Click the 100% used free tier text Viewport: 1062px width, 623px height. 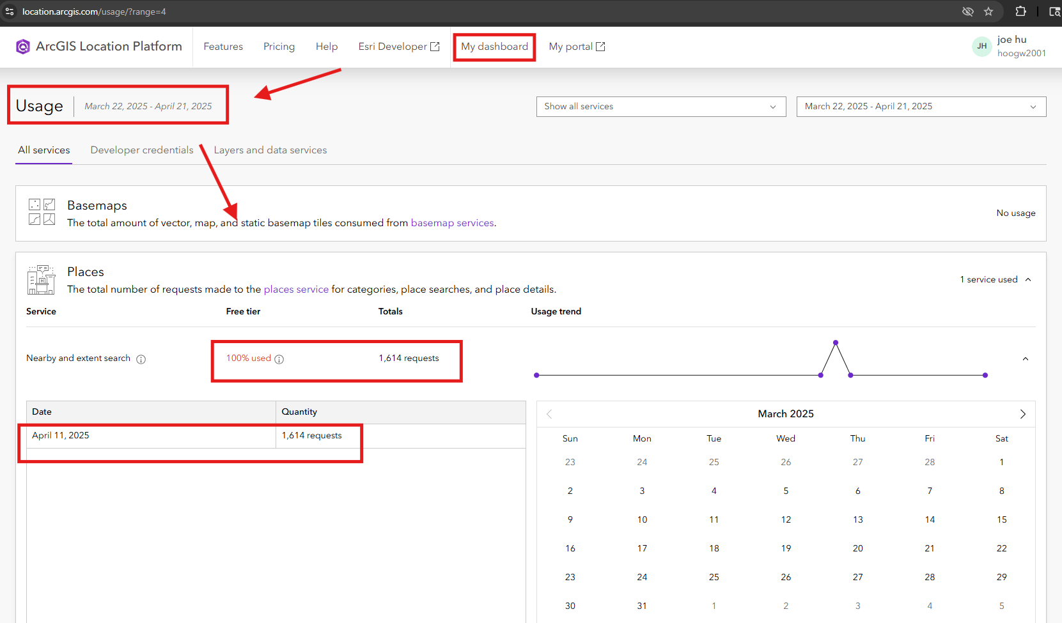(249, 358)
